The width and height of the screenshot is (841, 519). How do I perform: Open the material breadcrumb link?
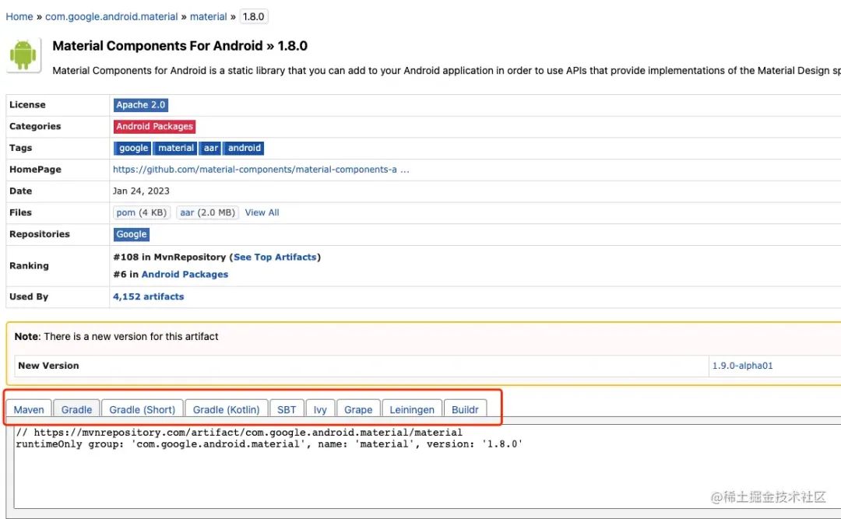coord(208,16)
